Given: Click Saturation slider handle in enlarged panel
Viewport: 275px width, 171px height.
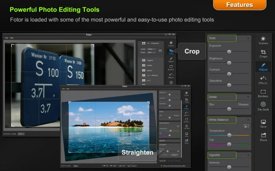Looking at the screenshot, I should pos(229,85).
